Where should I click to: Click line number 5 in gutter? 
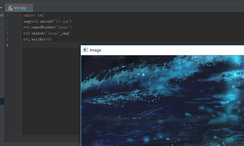(7, 39)
